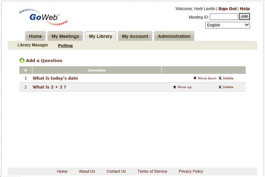Click the X delete icon for question 1
The image size is (265, 177).
pyautogui.click(x=220, y=78)
